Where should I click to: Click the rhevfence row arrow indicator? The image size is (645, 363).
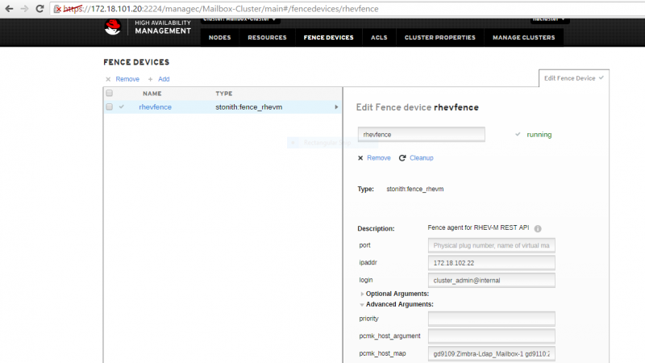click(x=336, y=107)
